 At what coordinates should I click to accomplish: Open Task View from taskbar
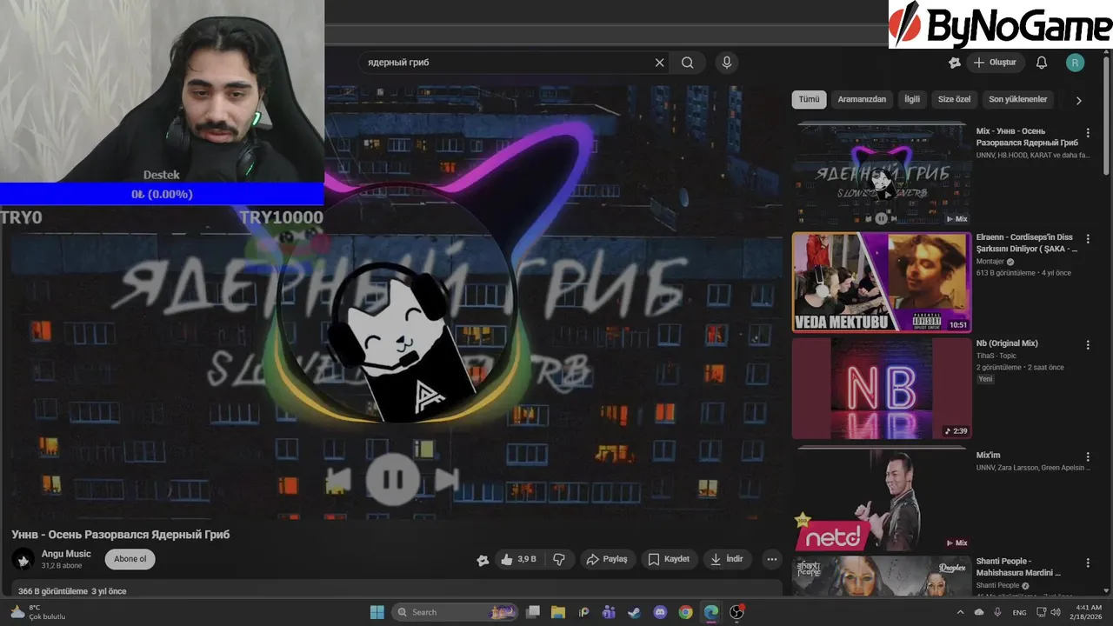click(533, 612)
